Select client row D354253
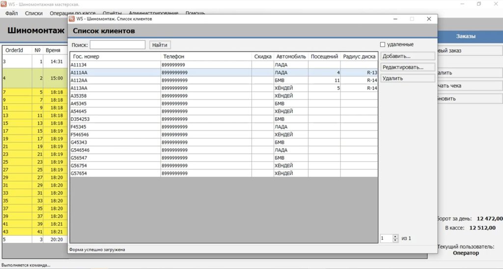This screenshot has height=269, width=503. tap(224, 119)
